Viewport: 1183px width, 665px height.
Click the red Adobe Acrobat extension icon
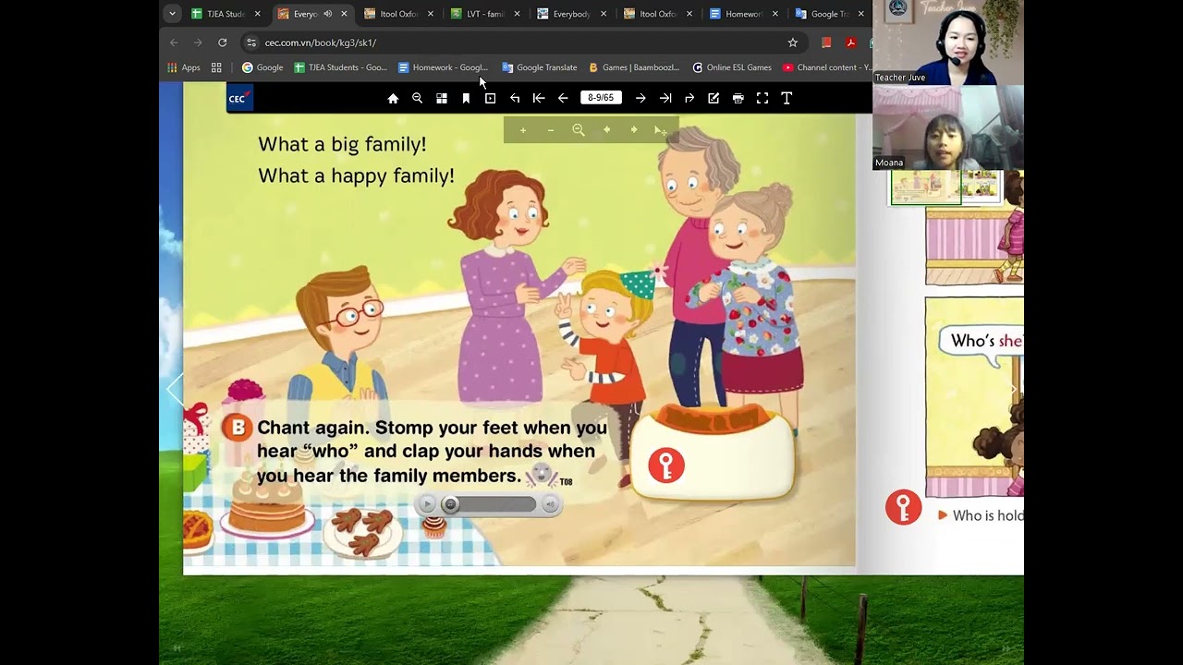850,42
